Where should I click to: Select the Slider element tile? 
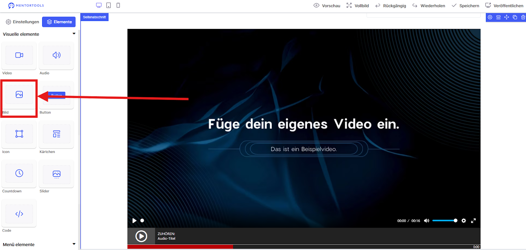pos(57,173)
